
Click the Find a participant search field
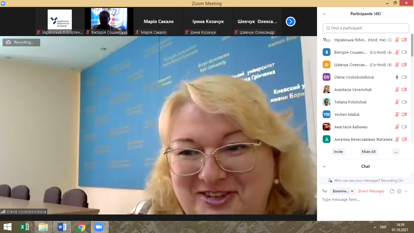point(366,28)
